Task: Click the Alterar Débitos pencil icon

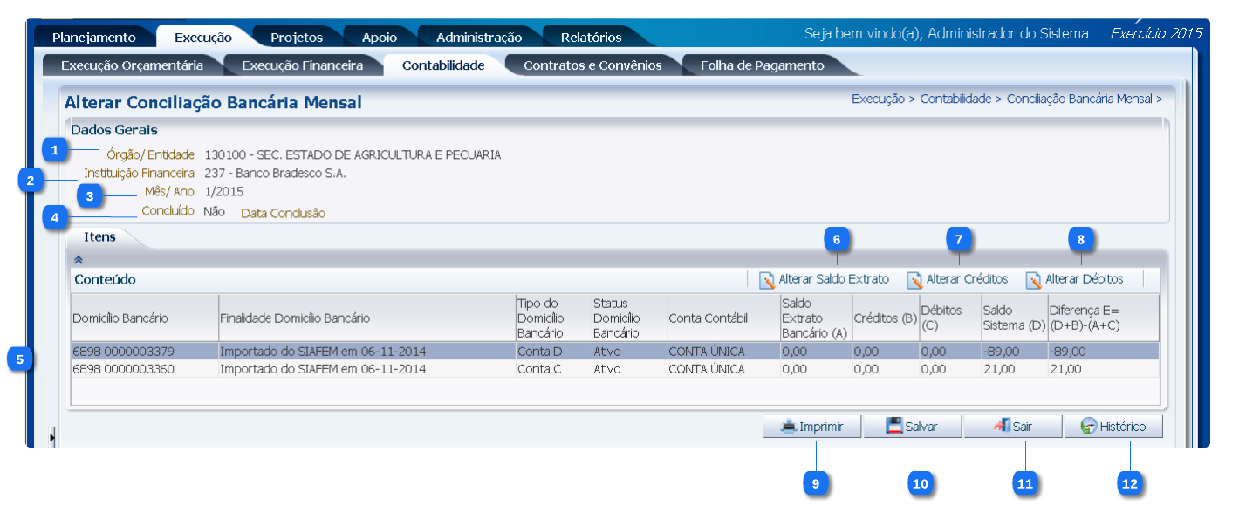Action: (1033, 280)
